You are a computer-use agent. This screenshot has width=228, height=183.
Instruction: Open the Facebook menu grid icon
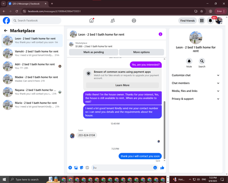(202, 21)
